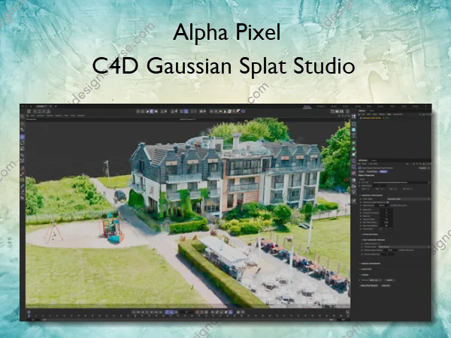Click the plus button to add a new document tab
451x338 pixels.
coord(56,107)
